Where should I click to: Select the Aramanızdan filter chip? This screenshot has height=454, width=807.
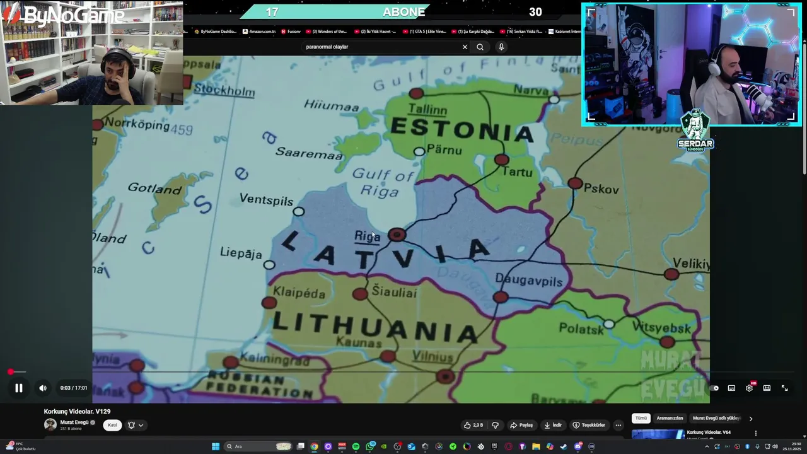point(670,418)
